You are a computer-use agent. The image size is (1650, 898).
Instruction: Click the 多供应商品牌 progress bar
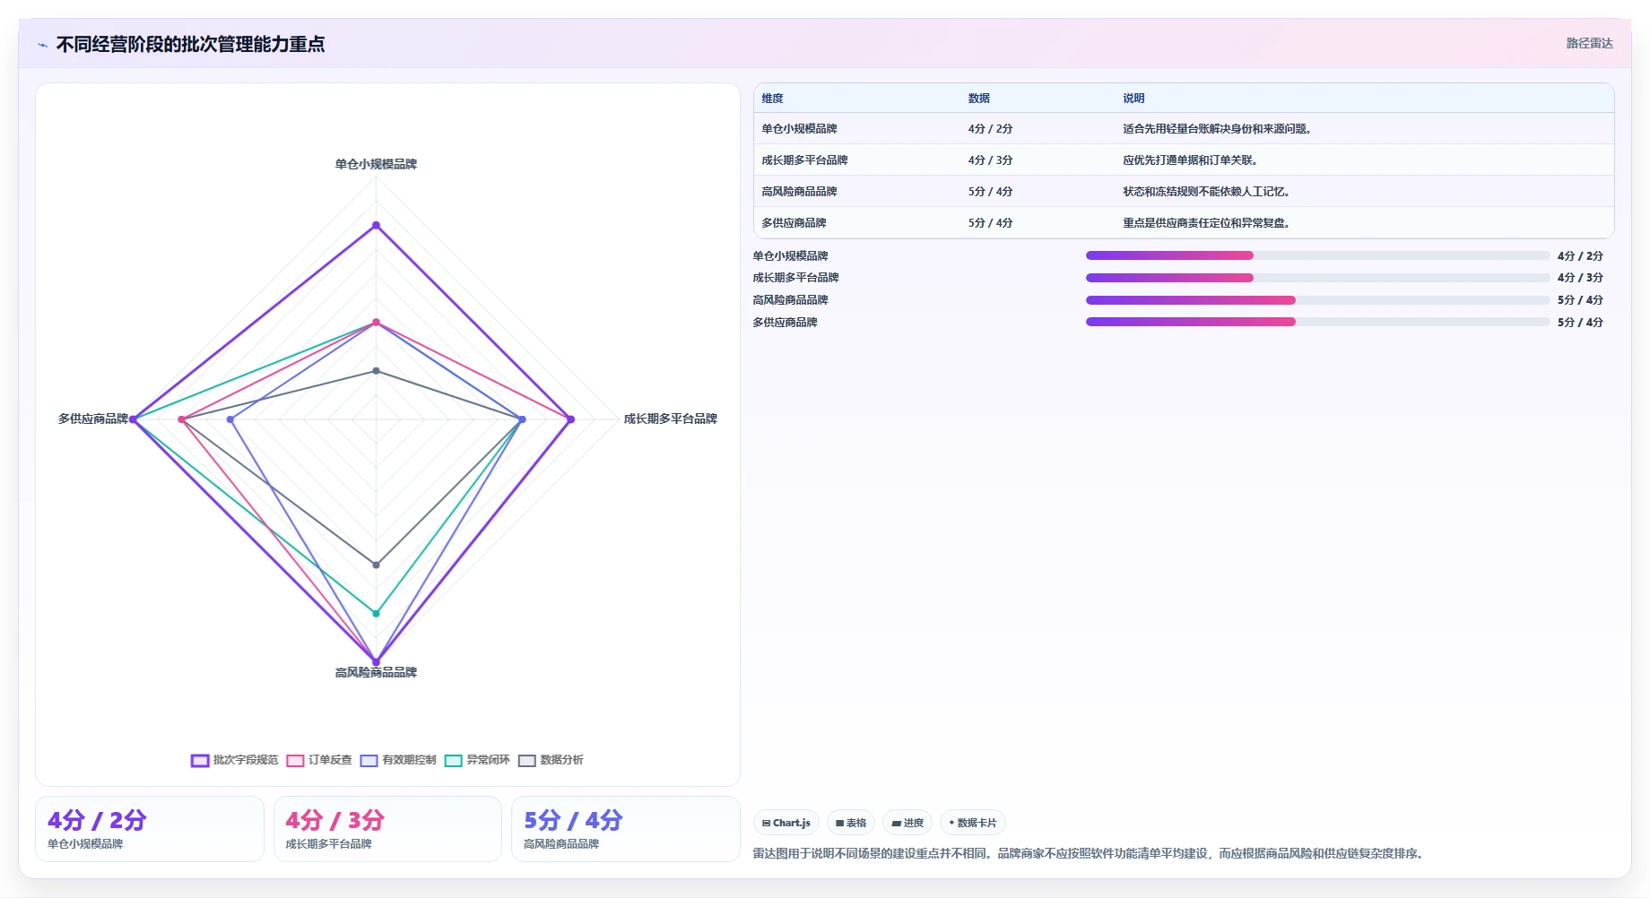click(x=1317, y=322)
